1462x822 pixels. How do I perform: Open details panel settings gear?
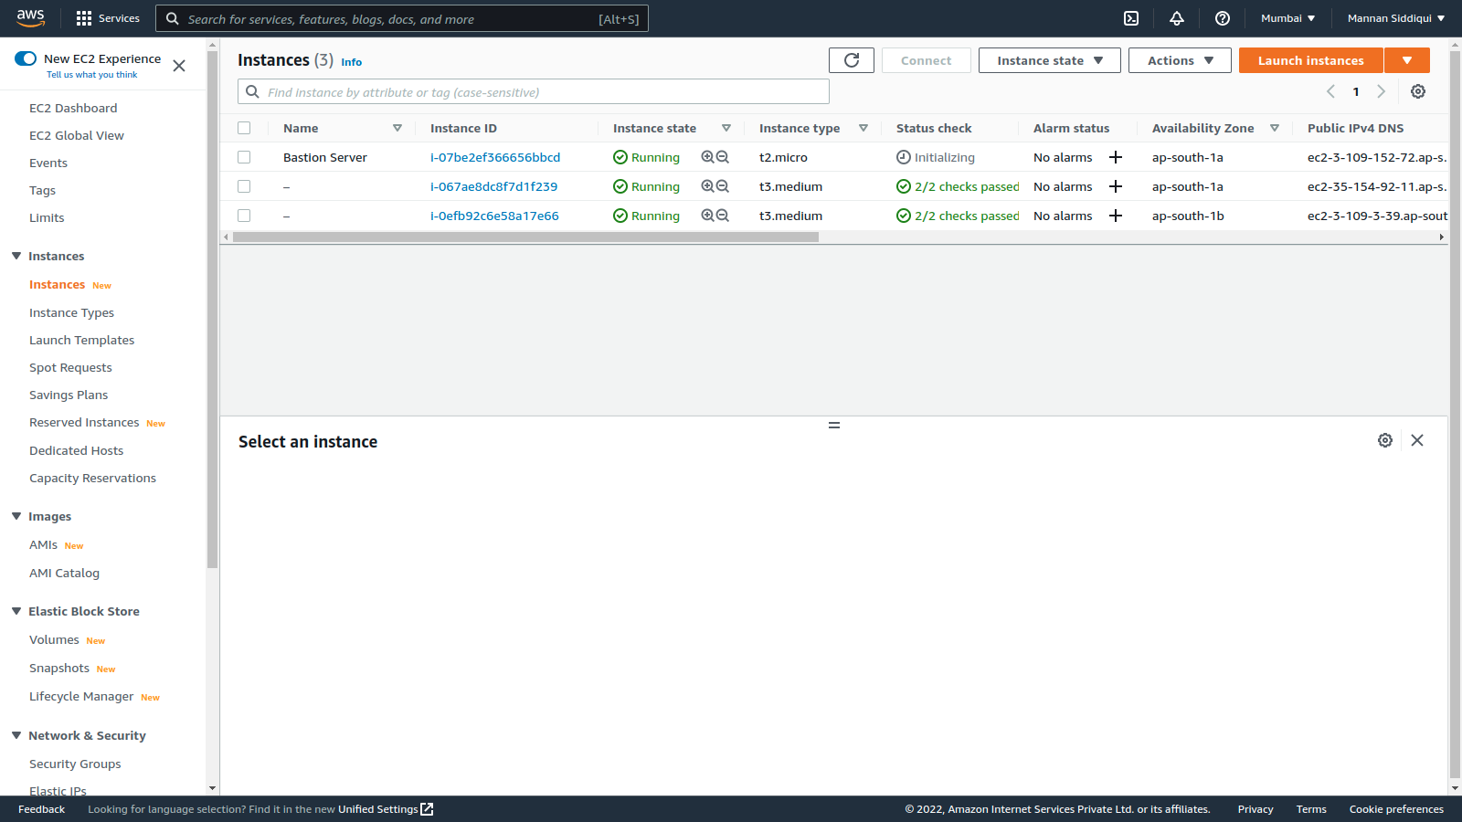(x=1385, y=440)
